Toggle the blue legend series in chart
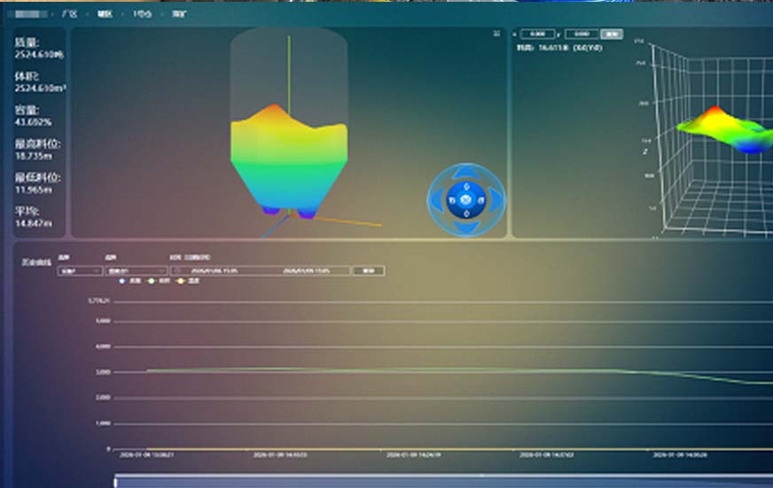The image size is (773, 488). tap(123, 281)
